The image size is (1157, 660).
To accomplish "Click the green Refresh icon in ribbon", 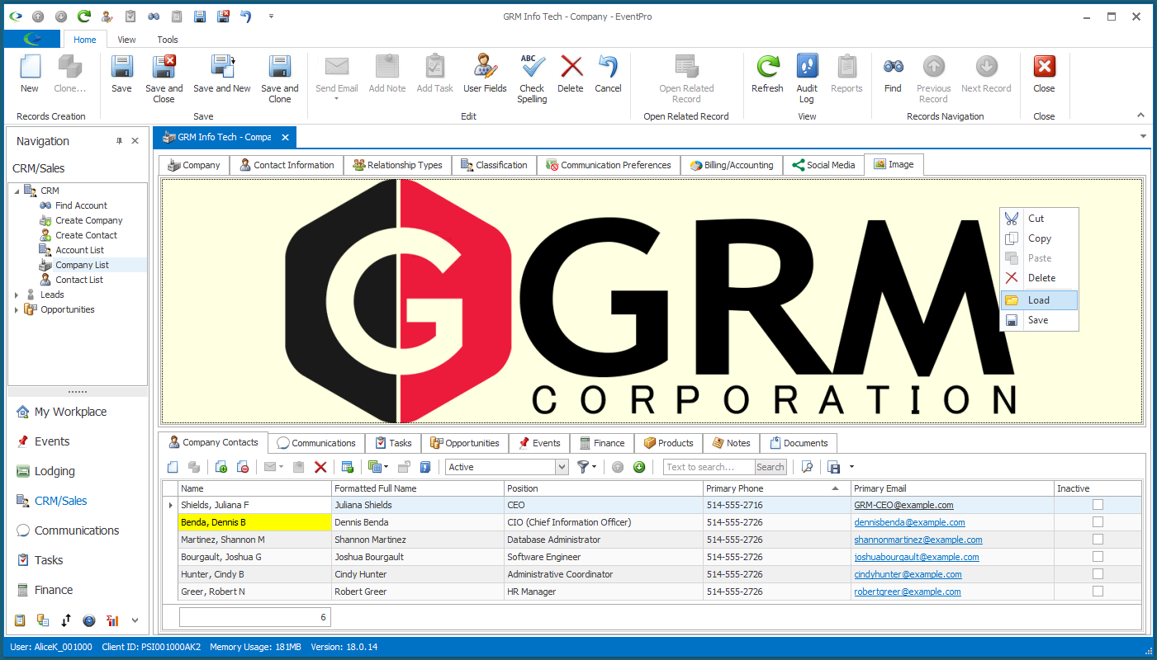I will tap(767, 68).
